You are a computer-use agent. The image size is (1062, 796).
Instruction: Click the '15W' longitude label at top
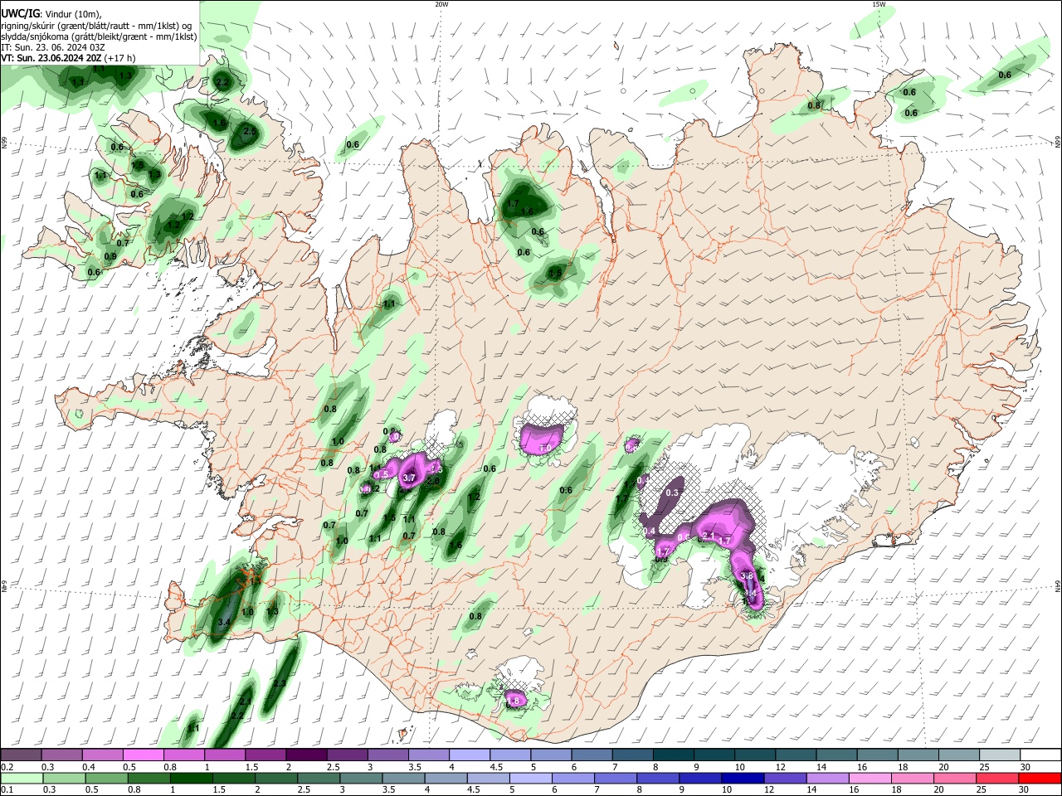click(879, 4)
